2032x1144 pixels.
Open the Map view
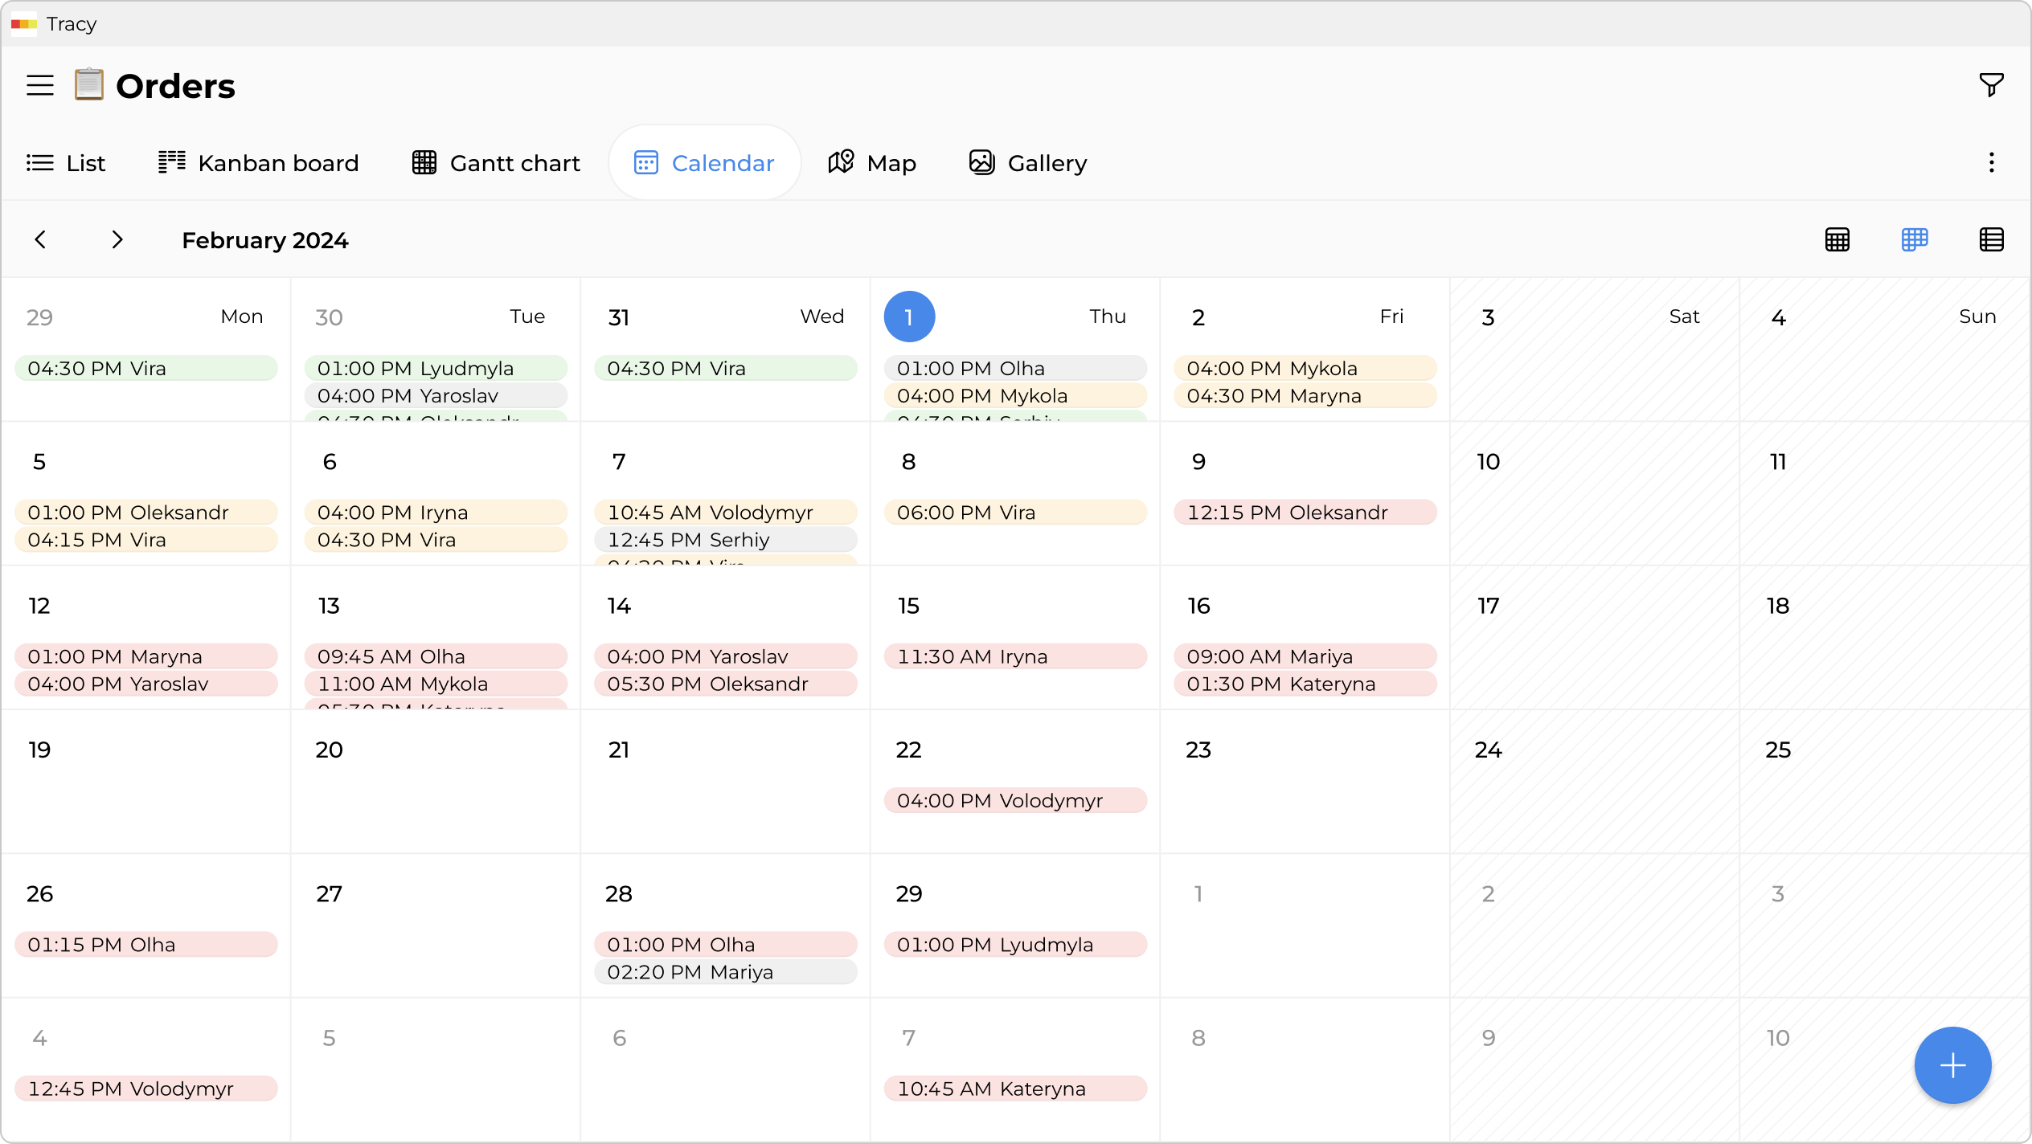coord(872,162)
